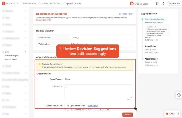Click the Education Hub button
182x118 pixels.
point(173,4)
